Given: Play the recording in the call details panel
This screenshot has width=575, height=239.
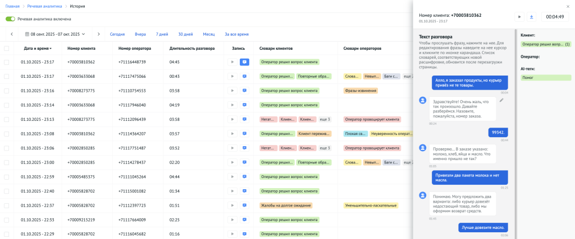Looking at the screenshot, I should coord(519,17).
